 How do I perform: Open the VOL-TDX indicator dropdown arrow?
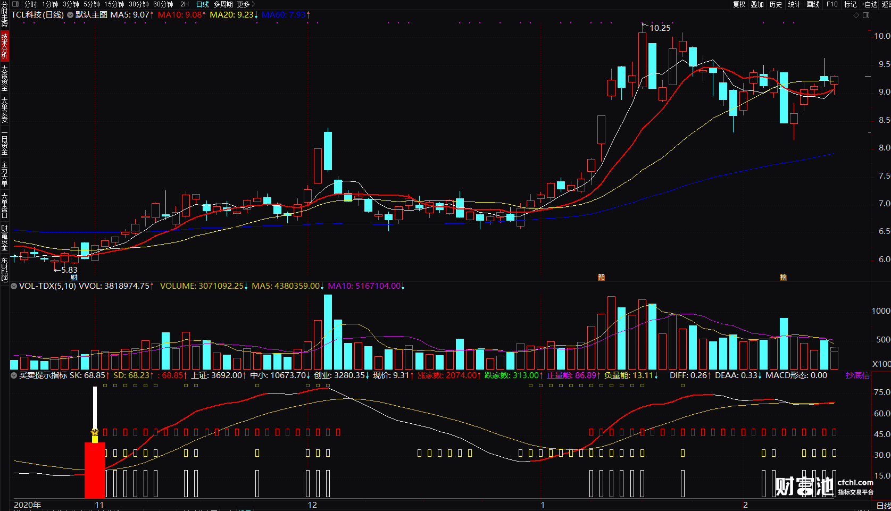pyautogui.click(x=14, y=286)
